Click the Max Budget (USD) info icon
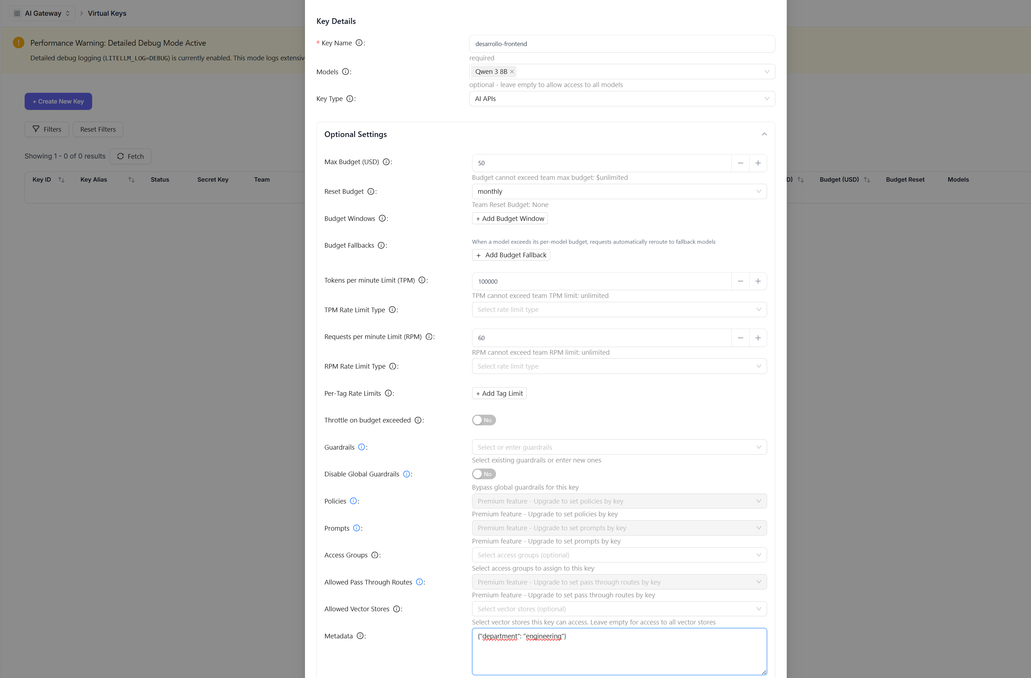Image resolution: width=1031 pixels, height=678 pixels. (x=386, y=162)
